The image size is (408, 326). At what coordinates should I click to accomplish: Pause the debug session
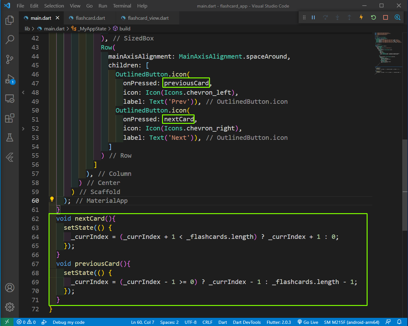coord(313,18)
